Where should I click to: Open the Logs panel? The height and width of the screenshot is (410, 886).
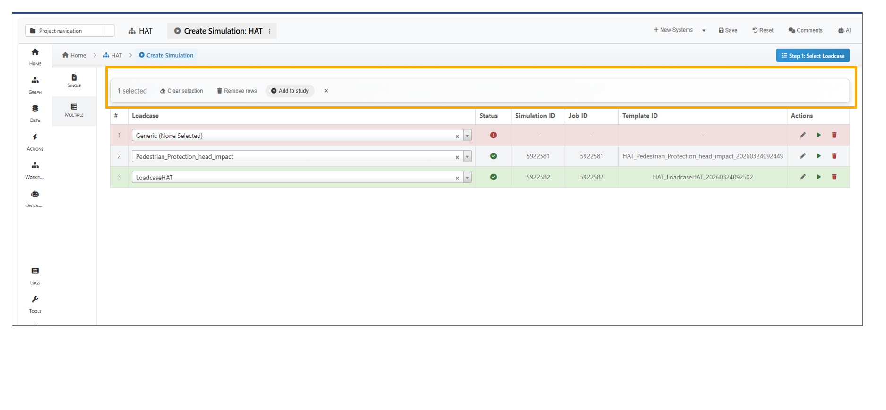[x=35, y=276]
